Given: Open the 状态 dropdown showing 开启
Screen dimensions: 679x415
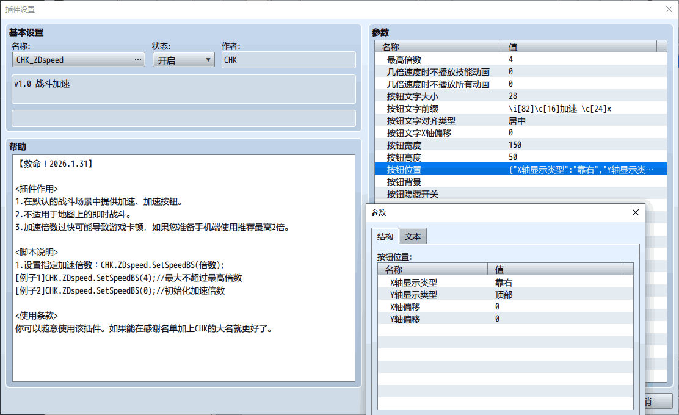Looking at the screenshot, I should pos(184,60).
